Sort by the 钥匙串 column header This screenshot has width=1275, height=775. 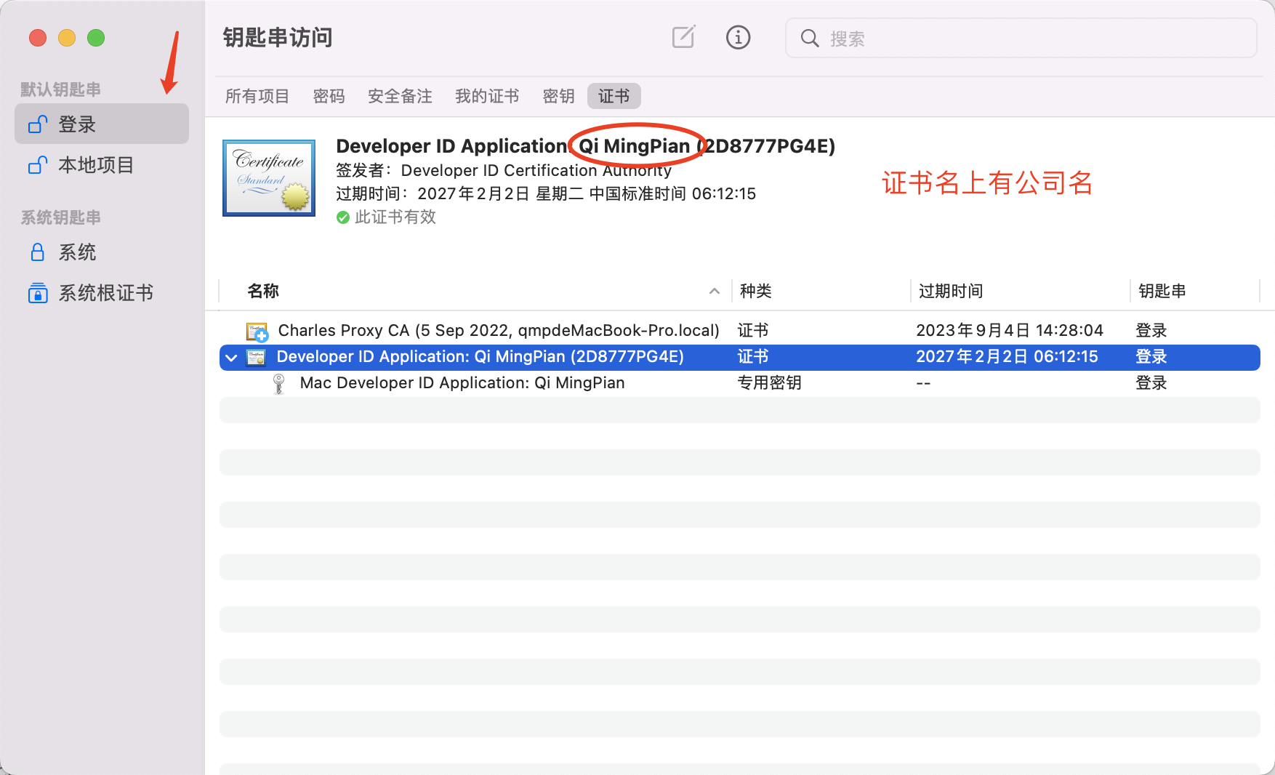tap(1162, 291)
